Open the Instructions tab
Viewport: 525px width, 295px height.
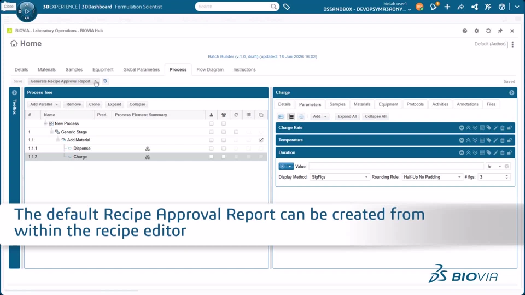coord(244,69)
